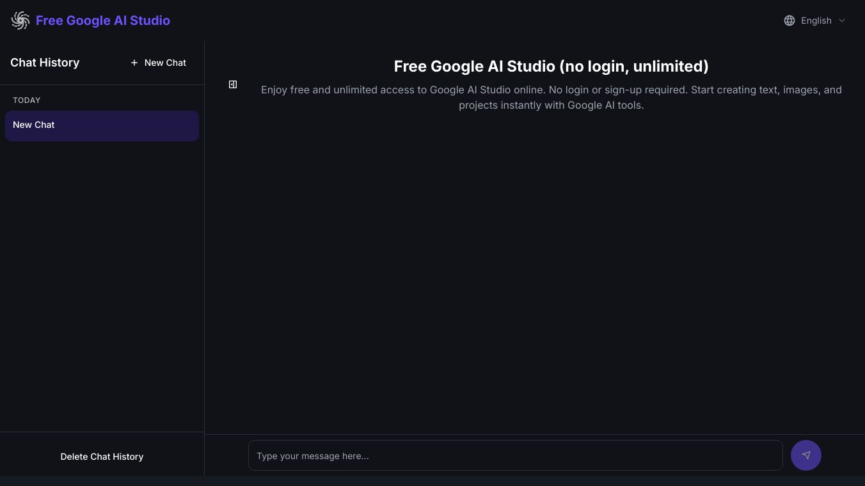Expand the chevron next to English
The height and width of the screenshot is (486, 865).
pyautogui.click(x=842, y=20)
